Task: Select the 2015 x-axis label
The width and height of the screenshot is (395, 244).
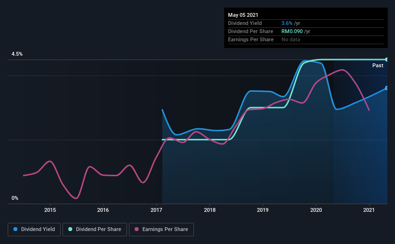Action: pos(50,210)
